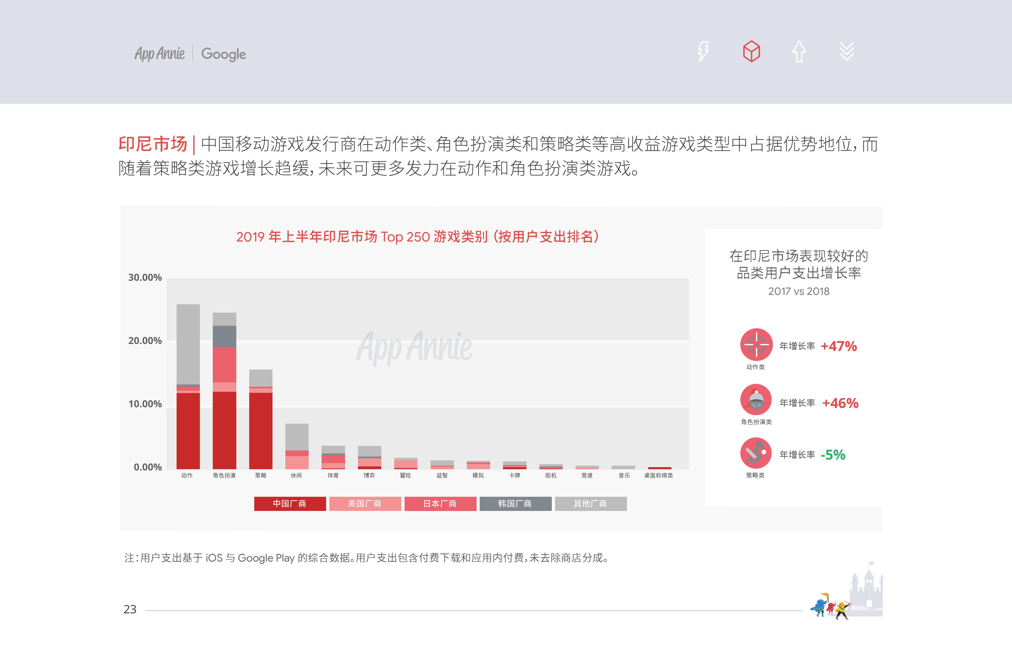Viewport: 1012px width, 647px height.
Task: Click the page number 23
Action: (x=130, y=609)
